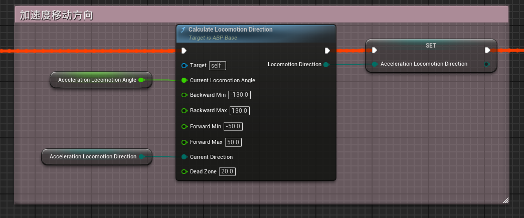Click the Forward Max pin
The width and height of the screenshot is (524, 218).
point(184,142)
